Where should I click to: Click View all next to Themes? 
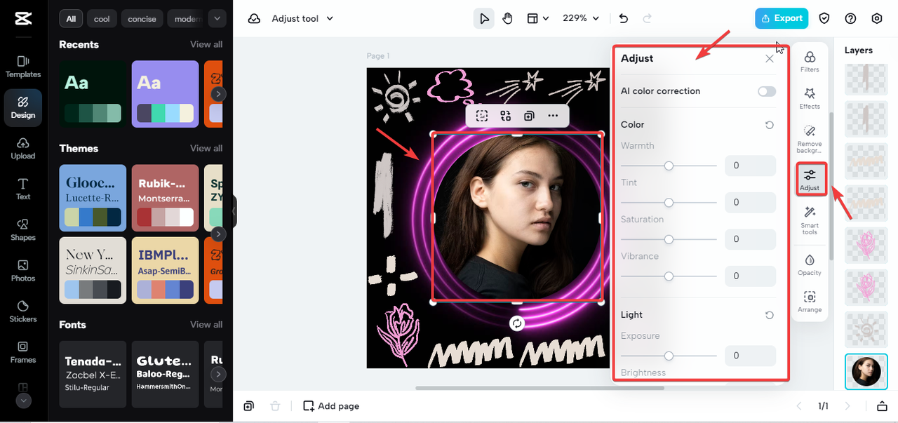(x=206, y=148)
